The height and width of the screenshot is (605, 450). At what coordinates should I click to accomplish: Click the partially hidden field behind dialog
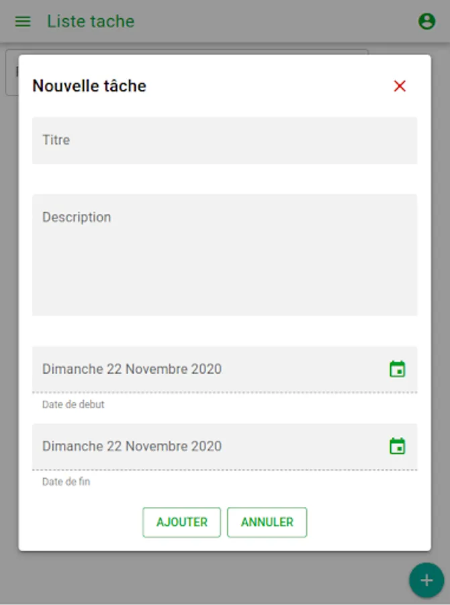coord(11,73)
